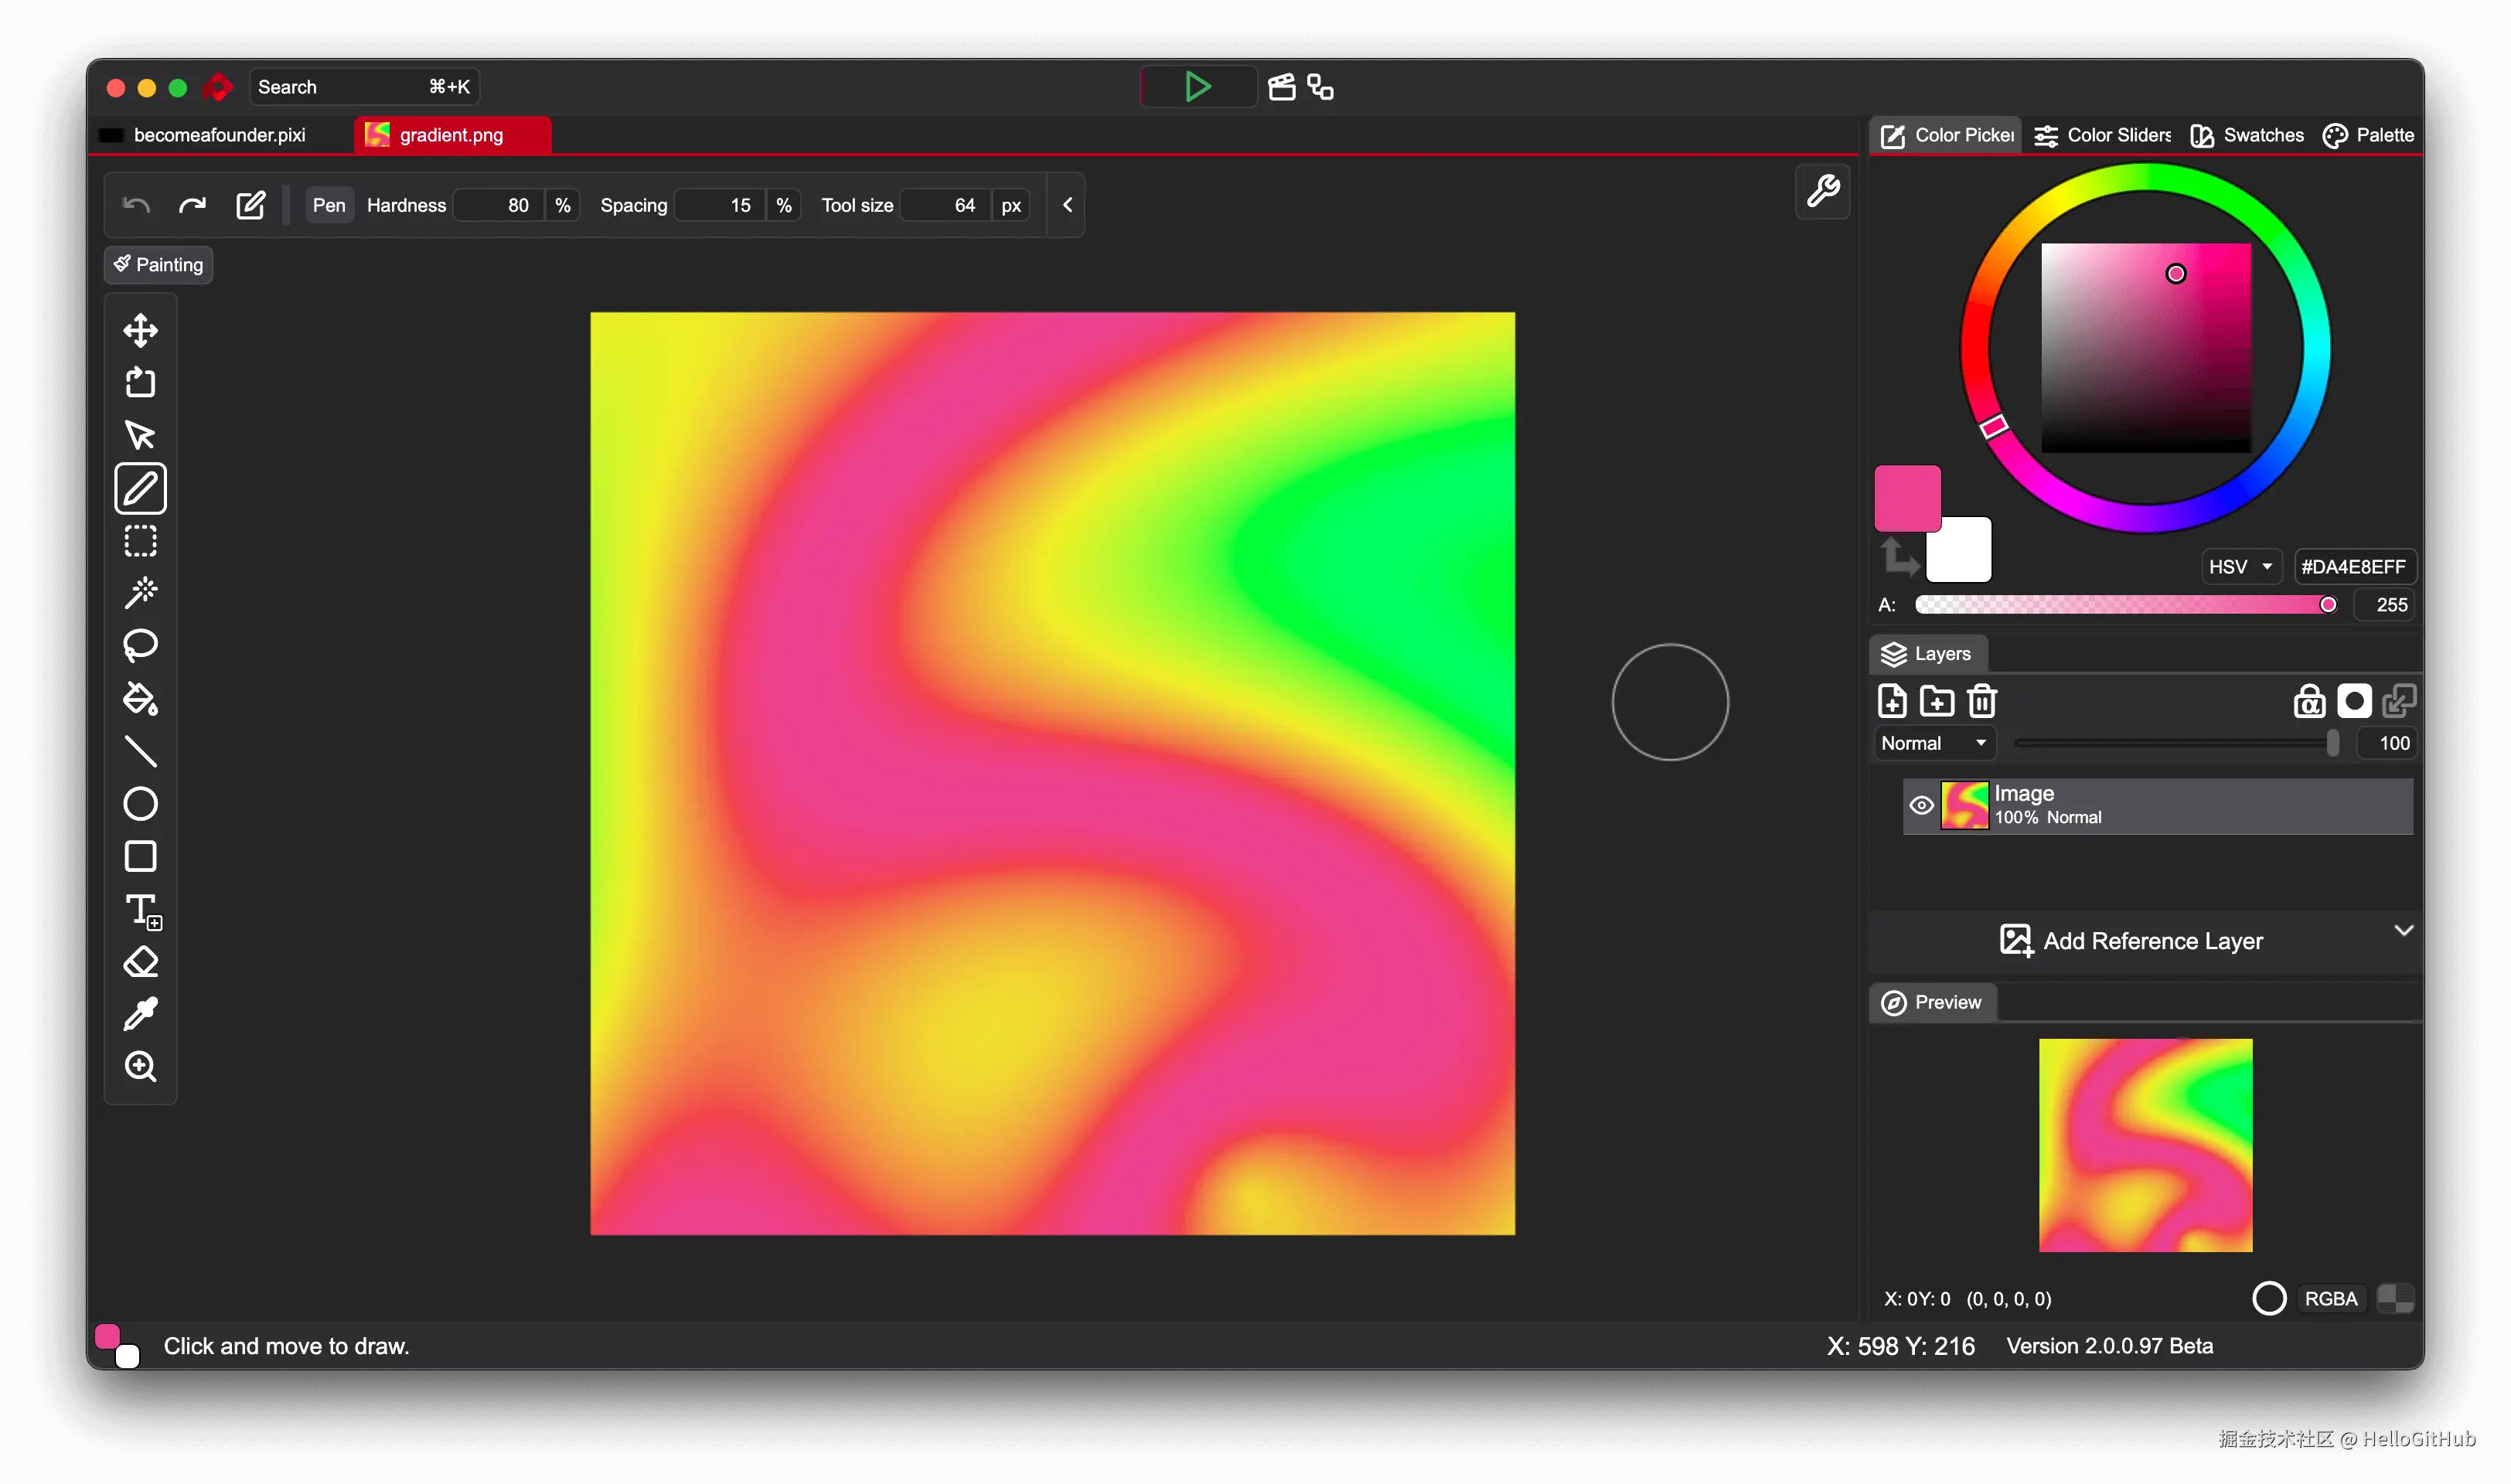Viewport: 2511px width, 1484px height.
Task: Pick the Flood Fill bucket tool
Action: pos(140,699)
